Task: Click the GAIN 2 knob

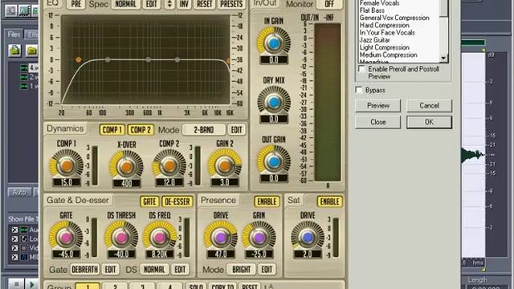Action: pos(225,165)
